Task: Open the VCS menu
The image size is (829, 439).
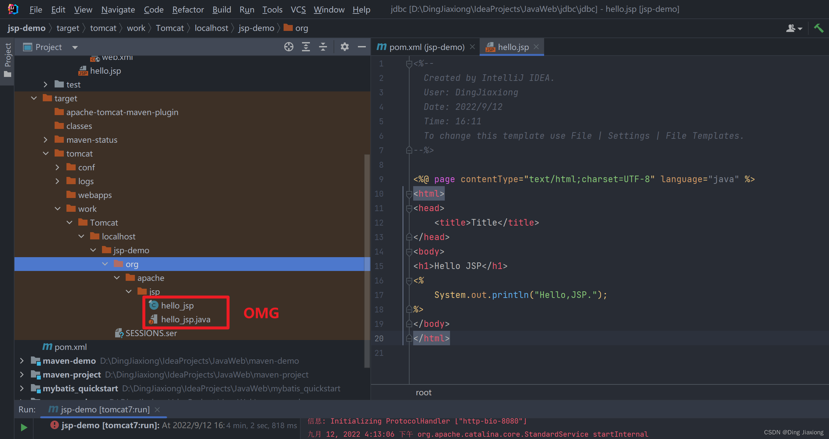Action: 298,10
